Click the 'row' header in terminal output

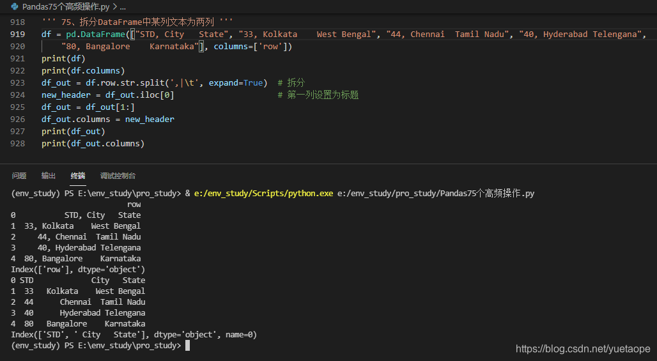134,204
